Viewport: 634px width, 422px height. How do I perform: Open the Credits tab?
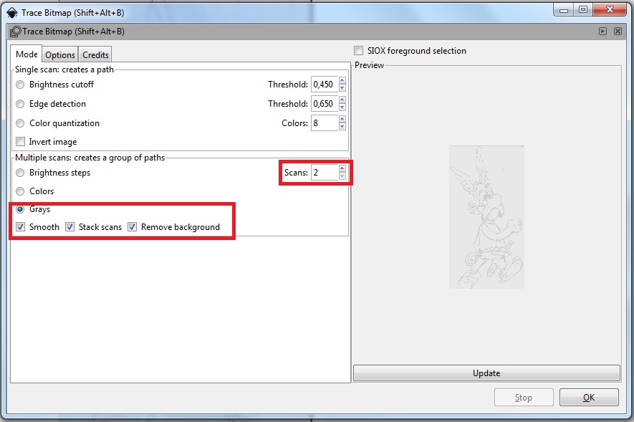click(95, 54)
